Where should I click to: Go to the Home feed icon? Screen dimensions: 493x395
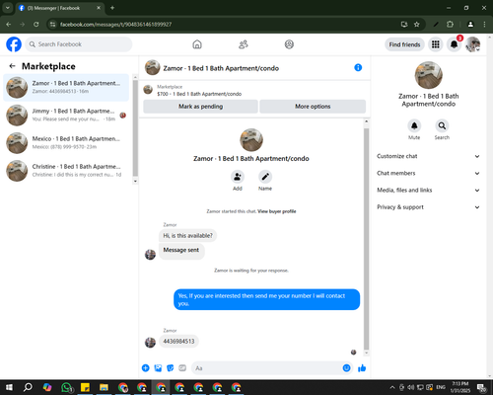click(x=197, y=44)
